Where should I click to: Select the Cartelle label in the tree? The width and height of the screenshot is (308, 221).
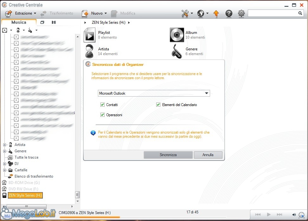coord(21,170)
